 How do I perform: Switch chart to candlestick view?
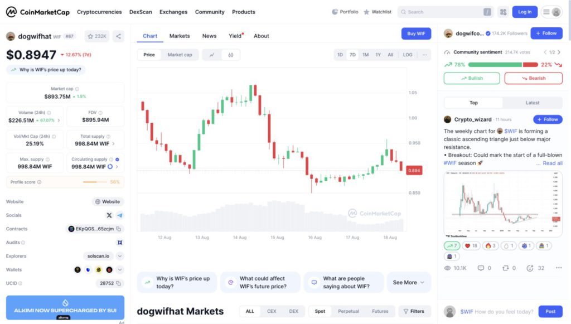[x=230, y=55]
